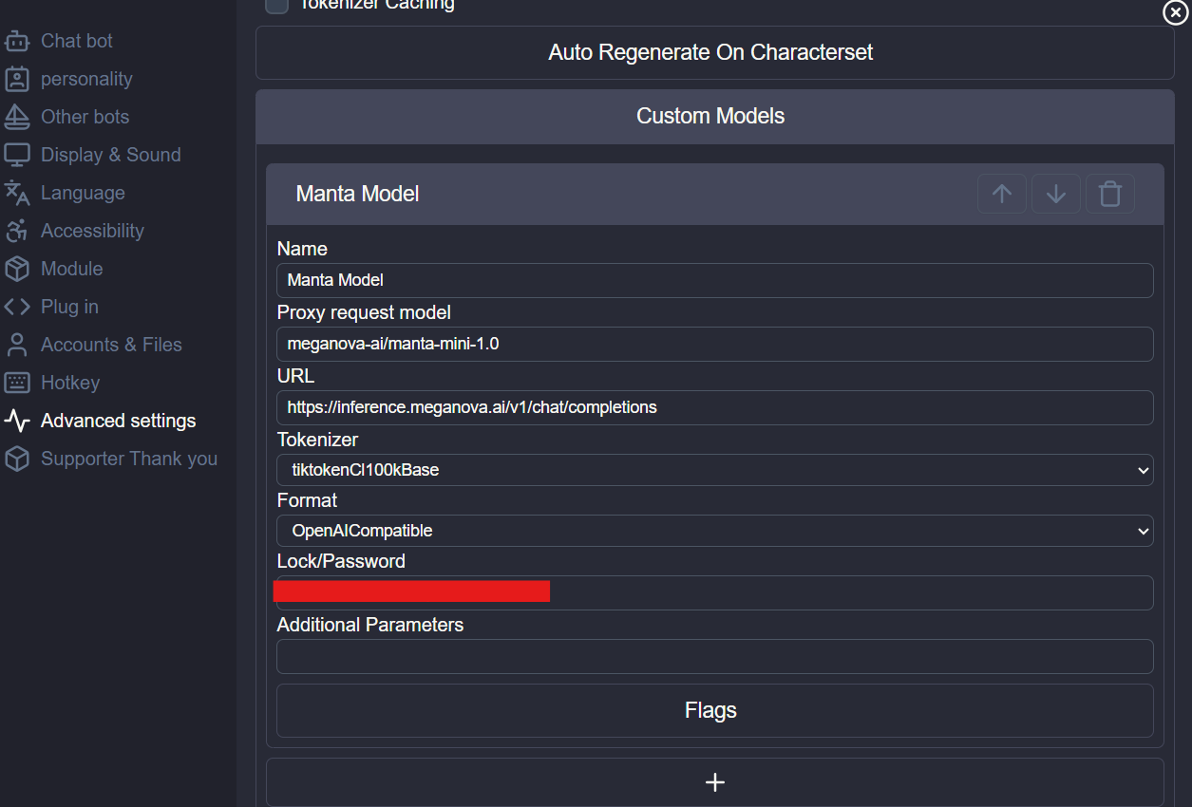Open Display & Sound settings

(110, 155)
